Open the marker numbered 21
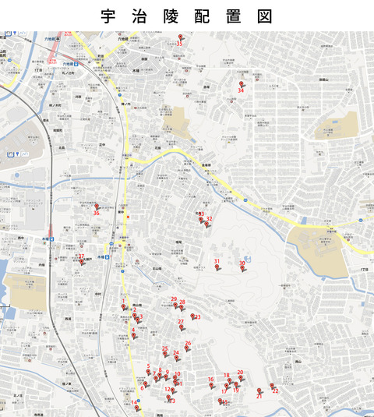The image size is (374, 417). 259,390
